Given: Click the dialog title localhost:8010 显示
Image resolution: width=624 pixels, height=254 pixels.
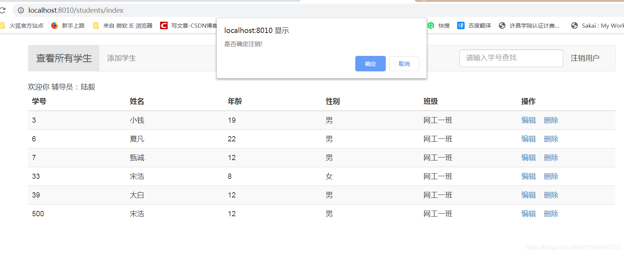Looking at the screenshot, I should (x=256, y=30).
